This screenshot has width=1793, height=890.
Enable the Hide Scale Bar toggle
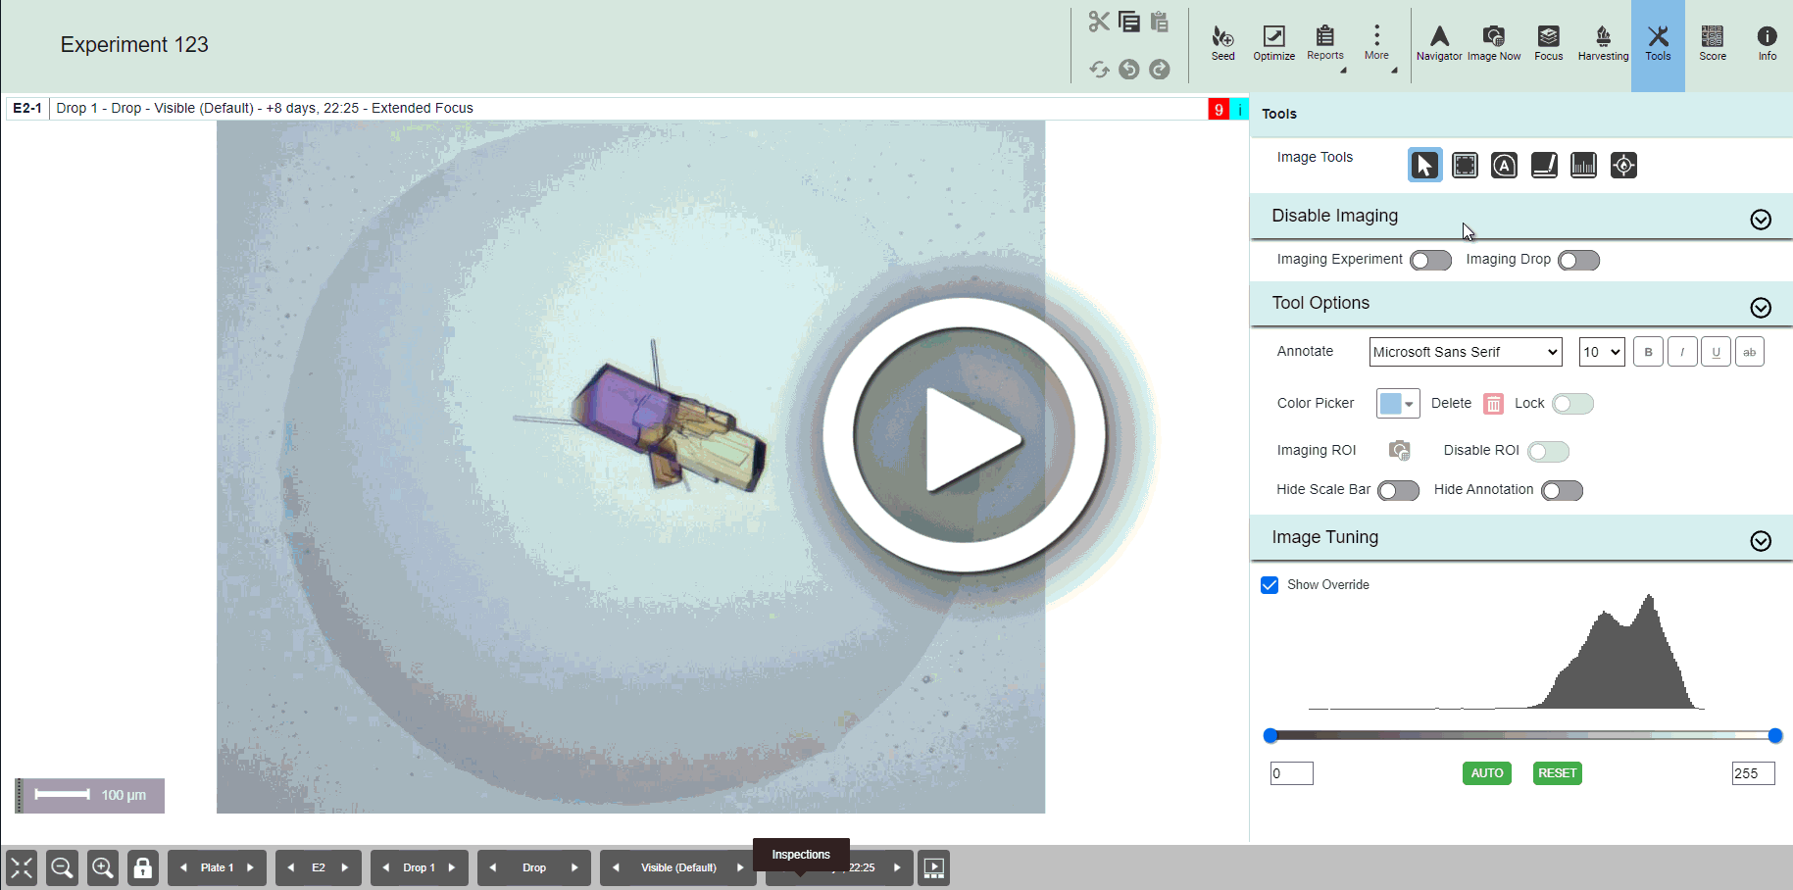click(1398, 491)
